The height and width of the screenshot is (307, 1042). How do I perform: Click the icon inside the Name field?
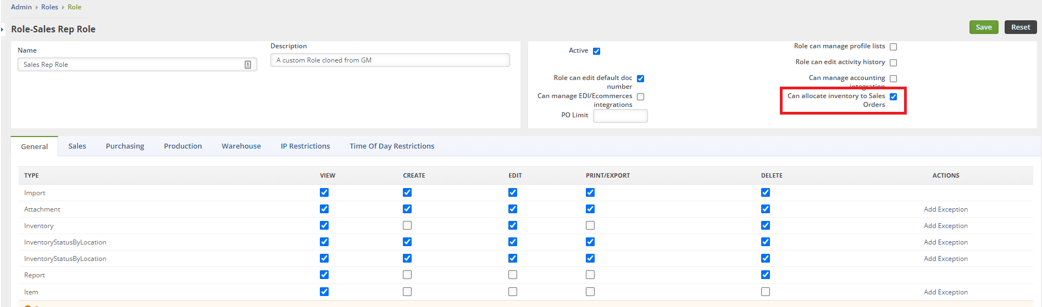point(248,65)
